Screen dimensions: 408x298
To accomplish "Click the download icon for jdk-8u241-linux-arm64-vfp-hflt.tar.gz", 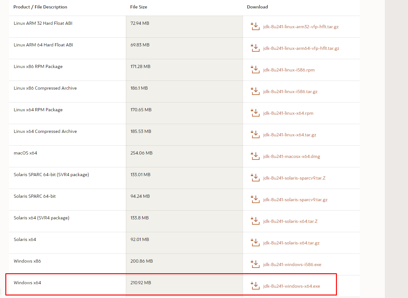I will click(x=255, y=48).
